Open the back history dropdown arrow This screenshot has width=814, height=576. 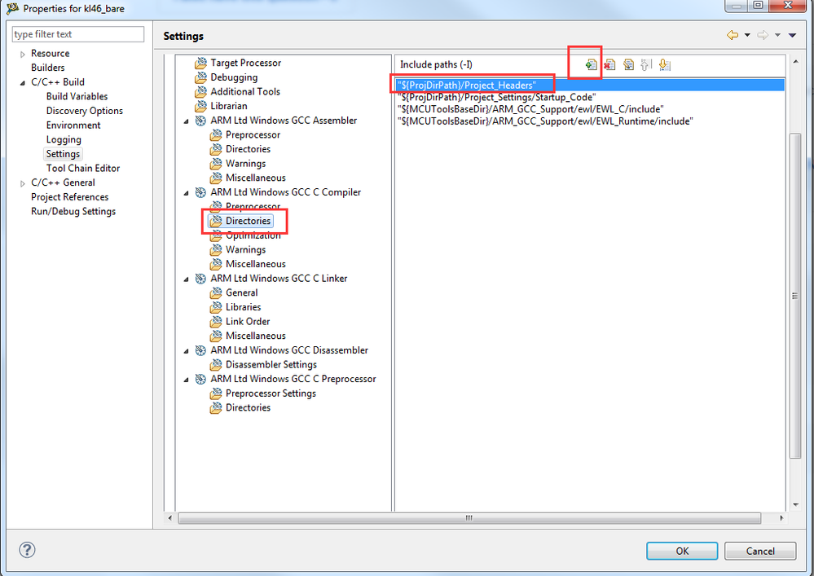(x=747, y=35)
